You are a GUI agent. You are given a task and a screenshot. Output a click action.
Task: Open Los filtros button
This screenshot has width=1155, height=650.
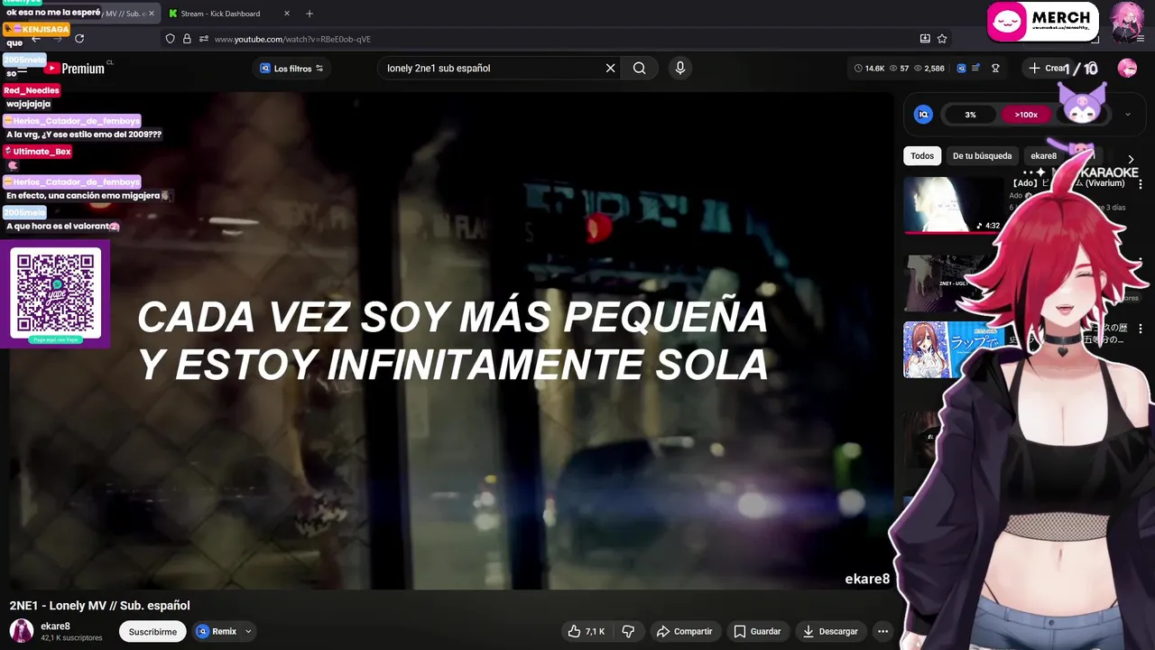click(x=291, y=69)
